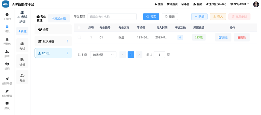Image resolution: width=261 pixels, height=115 pixels.
Task: Open the 试卷 exam paper icon
Action: [x=22, y=59]
